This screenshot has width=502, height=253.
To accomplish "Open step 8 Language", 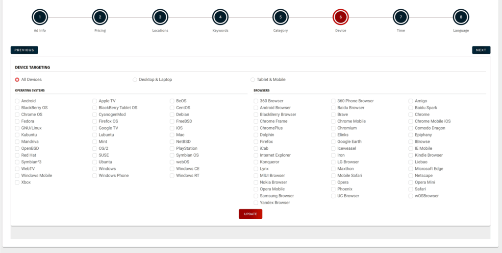I will [x=461, y=17].
